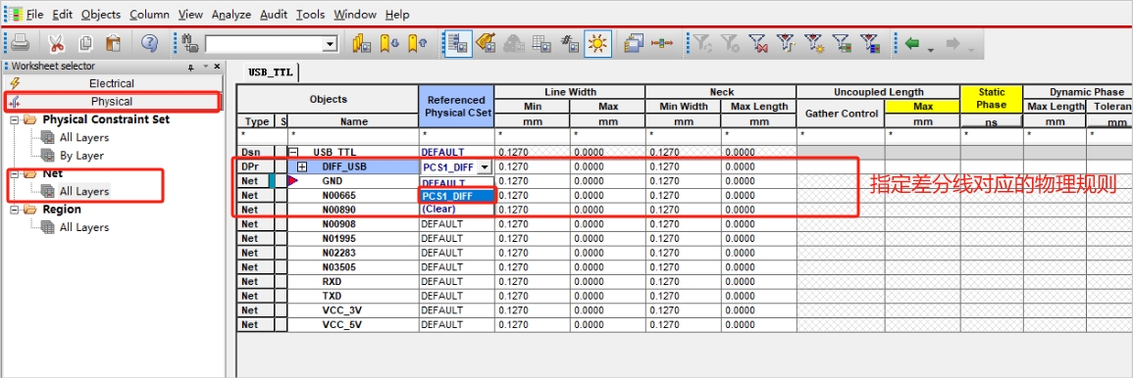The height and width of the screenshot is (378, 1133).
Task: Click the Paste clipboard icon
Action: (113, 43)
